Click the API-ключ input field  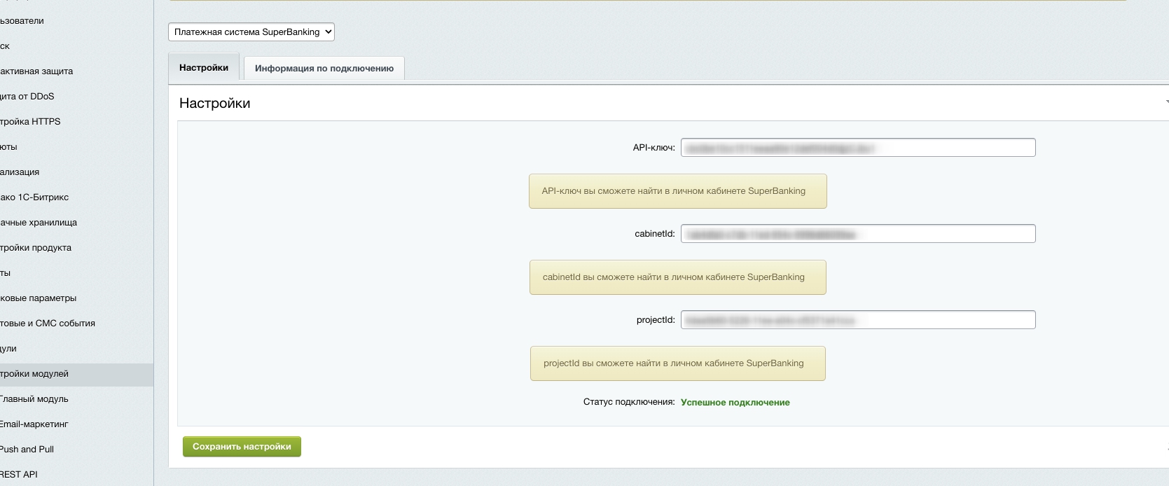coord(857,148)
